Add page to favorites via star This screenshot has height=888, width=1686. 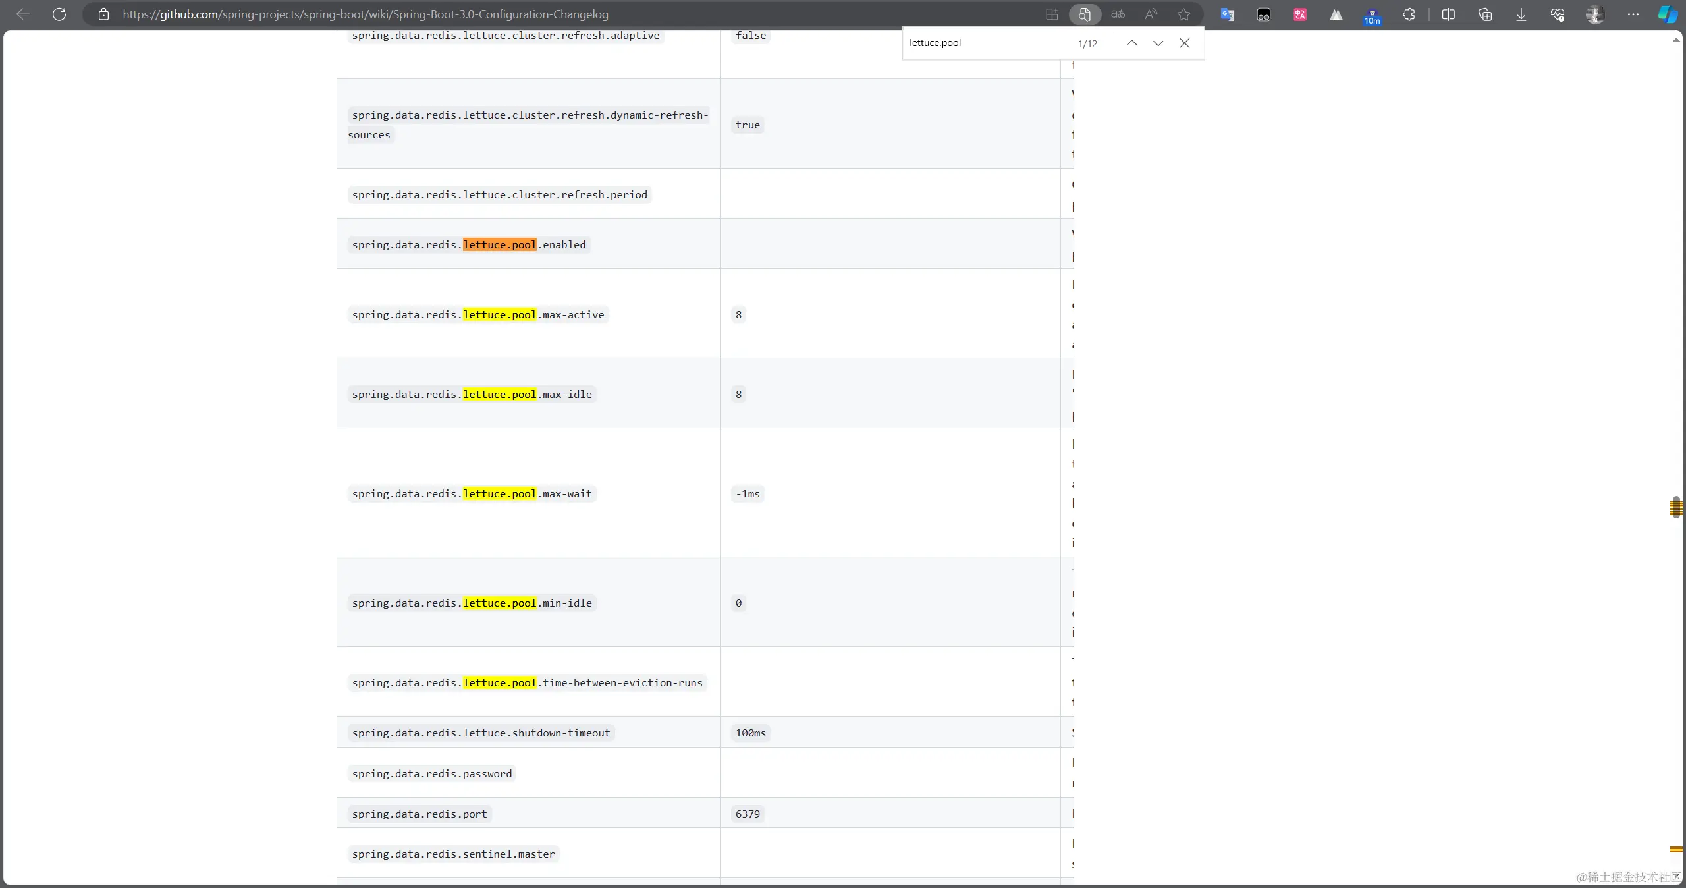(x=1183, y=14)
